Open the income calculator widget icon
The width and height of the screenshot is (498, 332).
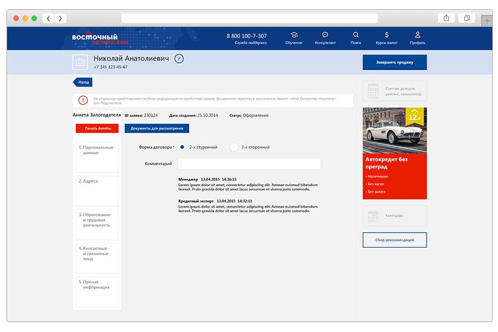(x=372, y=91)
